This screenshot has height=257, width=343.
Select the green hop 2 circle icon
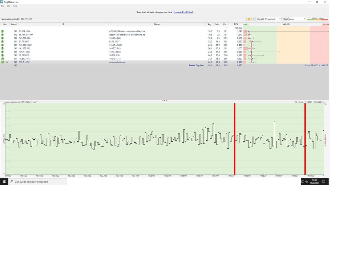(x=2, y=32)
